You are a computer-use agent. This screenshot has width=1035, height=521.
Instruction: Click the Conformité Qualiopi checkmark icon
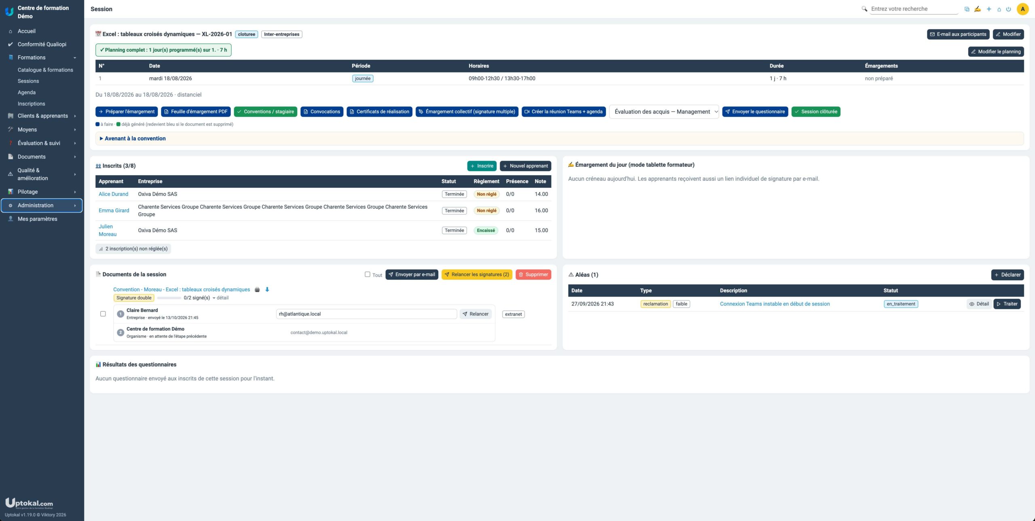pos(11,44)
